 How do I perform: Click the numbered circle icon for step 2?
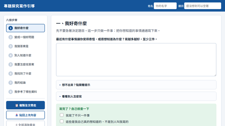11,37
